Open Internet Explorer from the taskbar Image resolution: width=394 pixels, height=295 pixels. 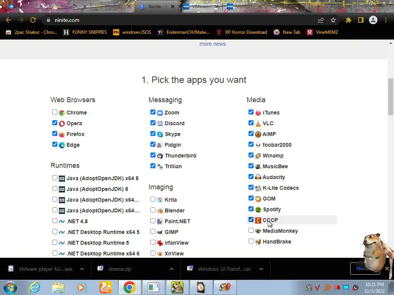34,287
